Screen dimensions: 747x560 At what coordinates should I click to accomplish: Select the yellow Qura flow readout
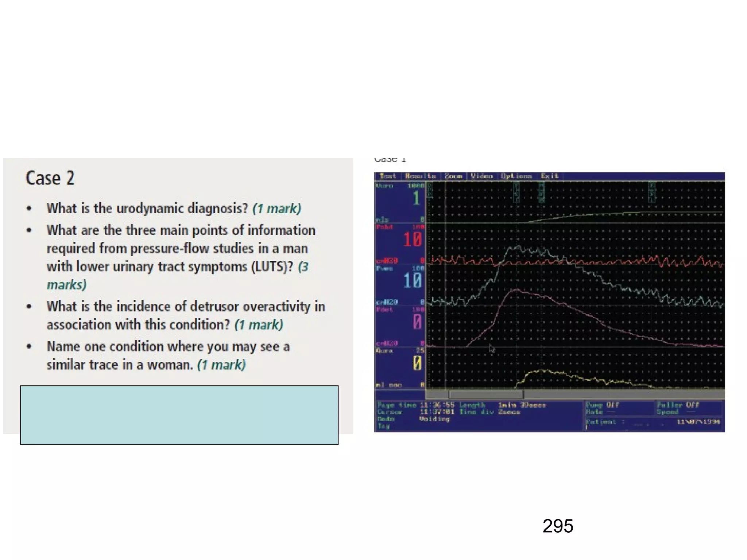pyautogui.click(x=417, y=363)
